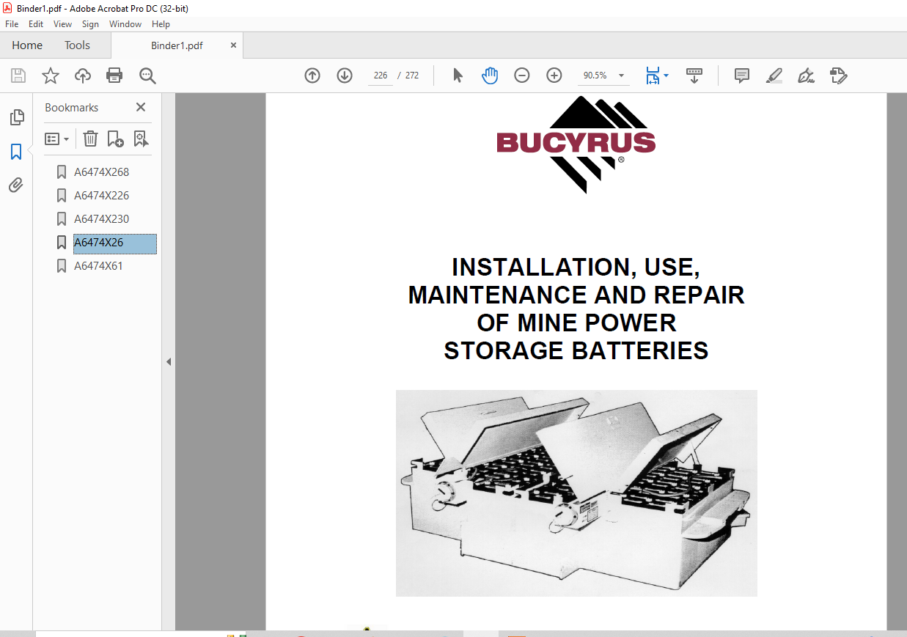The width and height of the screenshot is (907, 637).
Task: Open the Help menu
Action: [x=161, y=24]
